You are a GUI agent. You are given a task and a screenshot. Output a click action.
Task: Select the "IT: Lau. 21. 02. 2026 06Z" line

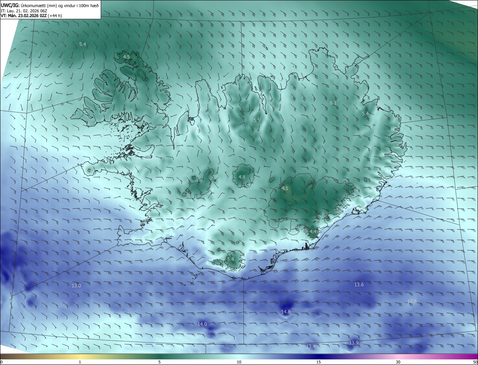[x=24, y=11]
